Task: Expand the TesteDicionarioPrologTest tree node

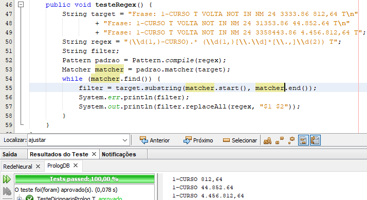Action: pos(19,198)
